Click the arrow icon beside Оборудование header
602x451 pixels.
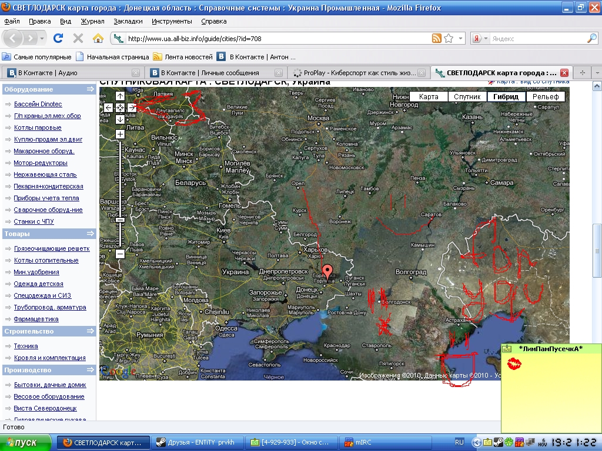click(90, 89)
